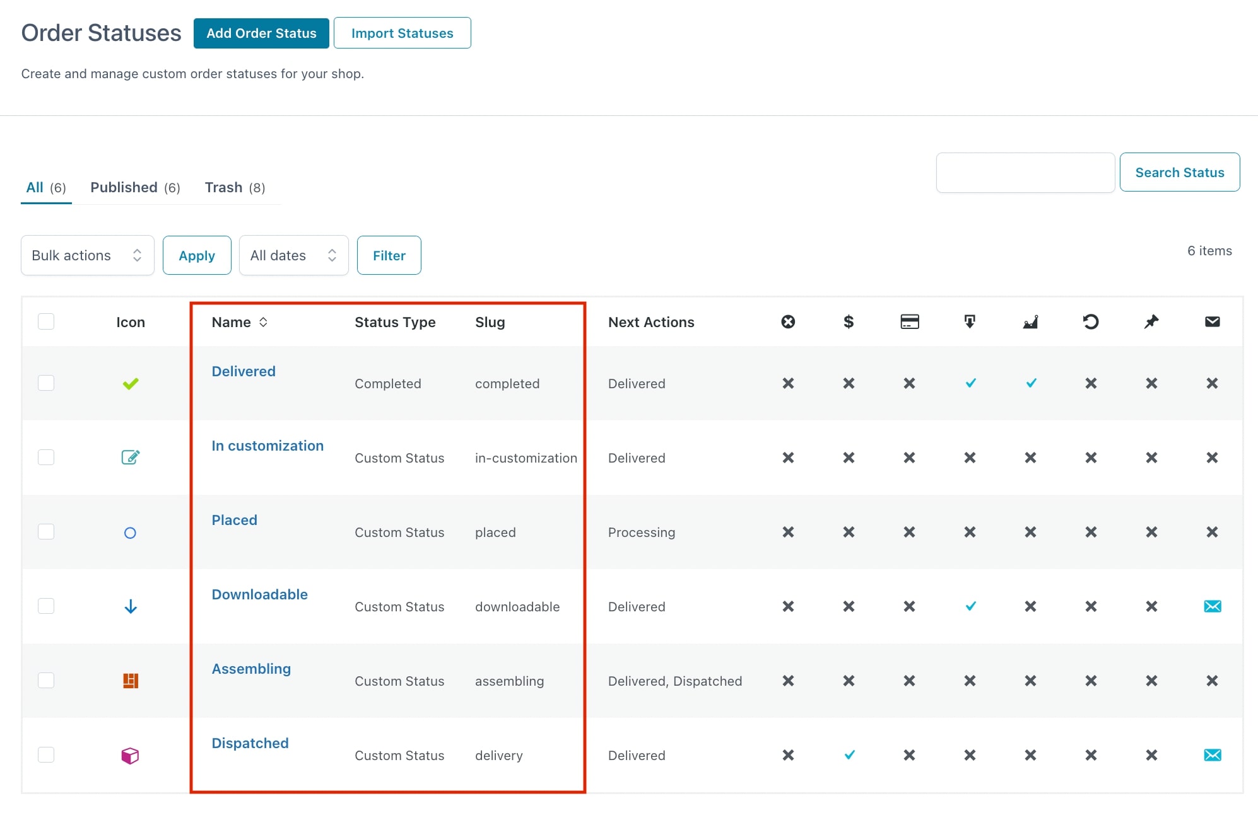1258x813 pixels.
Task: Click the blue circle icon for Placed
Action: [x=130, y=533]
